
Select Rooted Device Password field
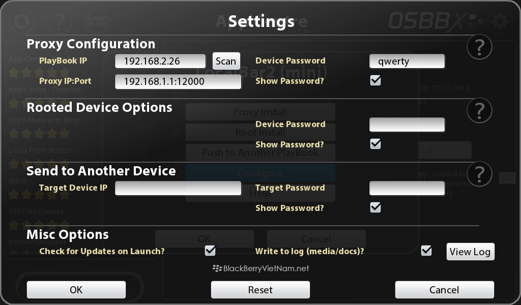(x=407, y=125)
